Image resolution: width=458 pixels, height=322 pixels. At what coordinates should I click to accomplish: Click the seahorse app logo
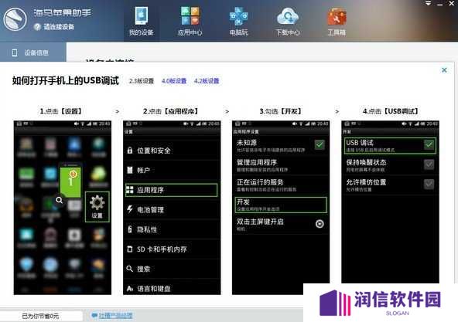click(15, 19)
